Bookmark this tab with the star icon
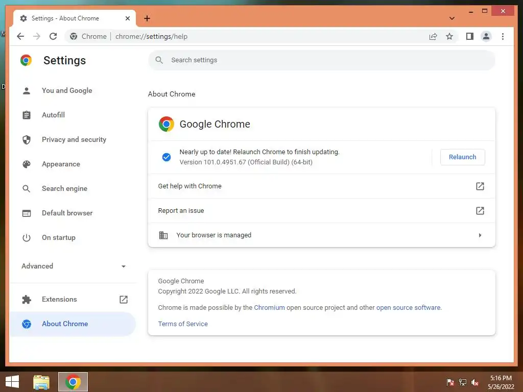 point(449,36)
